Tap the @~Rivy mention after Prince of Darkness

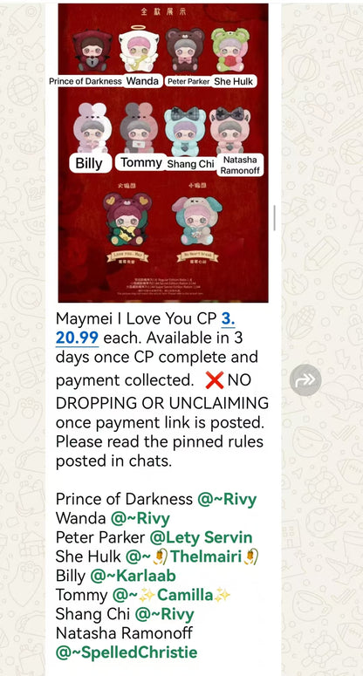[x=227, y=499]
